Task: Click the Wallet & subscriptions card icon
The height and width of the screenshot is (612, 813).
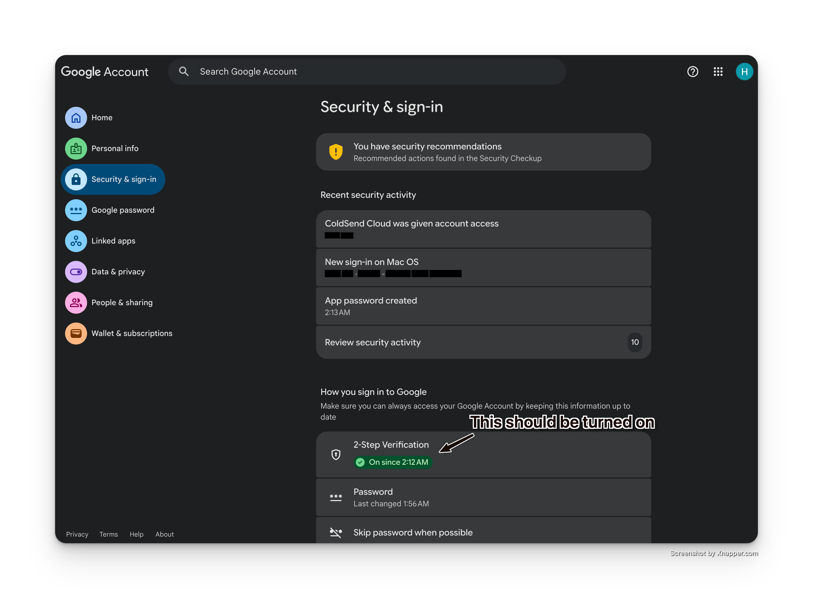Action: pyautogui.click(x=76, y=334)
